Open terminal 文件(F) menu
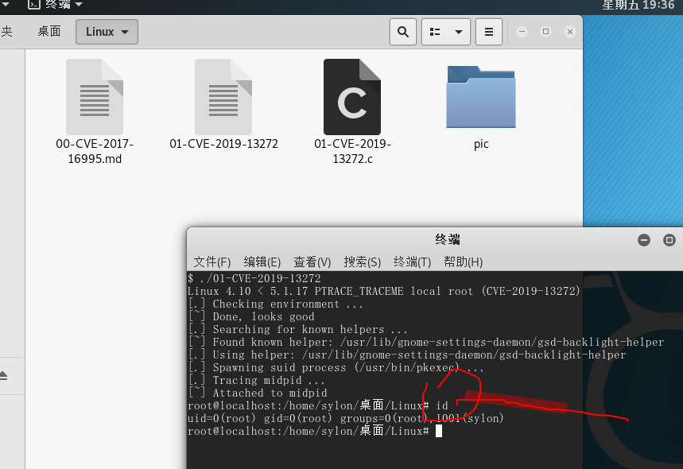This screenshot has height=469, width=683. click(212, 262)
